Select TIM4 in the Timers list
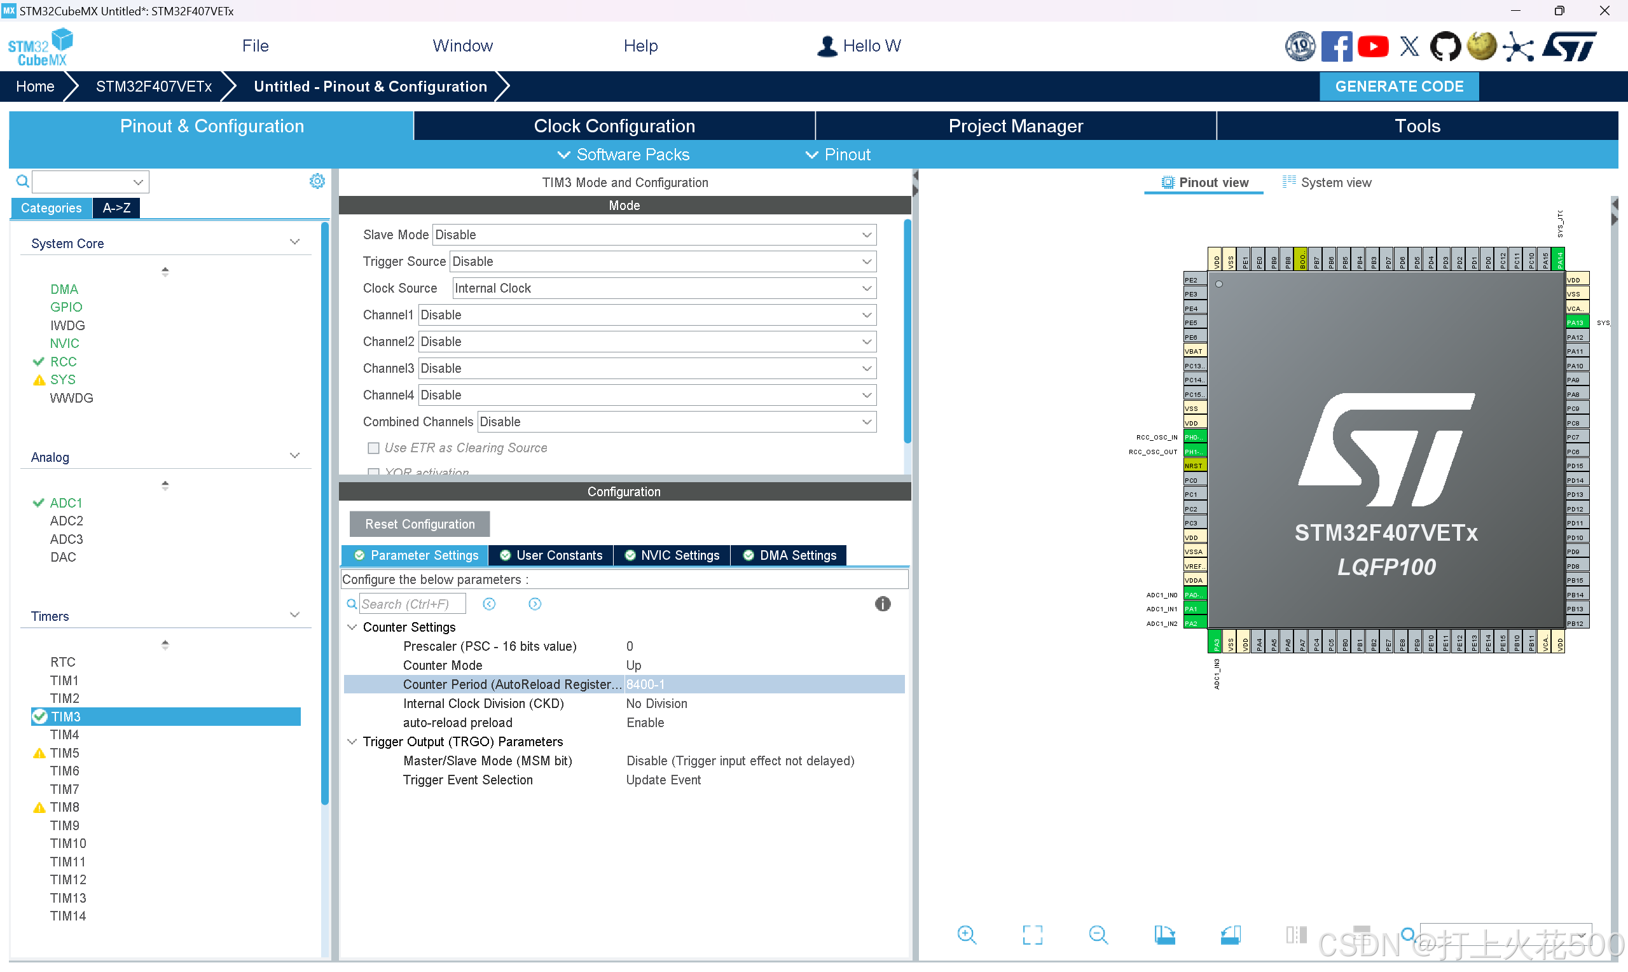Viewport: 1628px width, 972px height. [65, 735]
